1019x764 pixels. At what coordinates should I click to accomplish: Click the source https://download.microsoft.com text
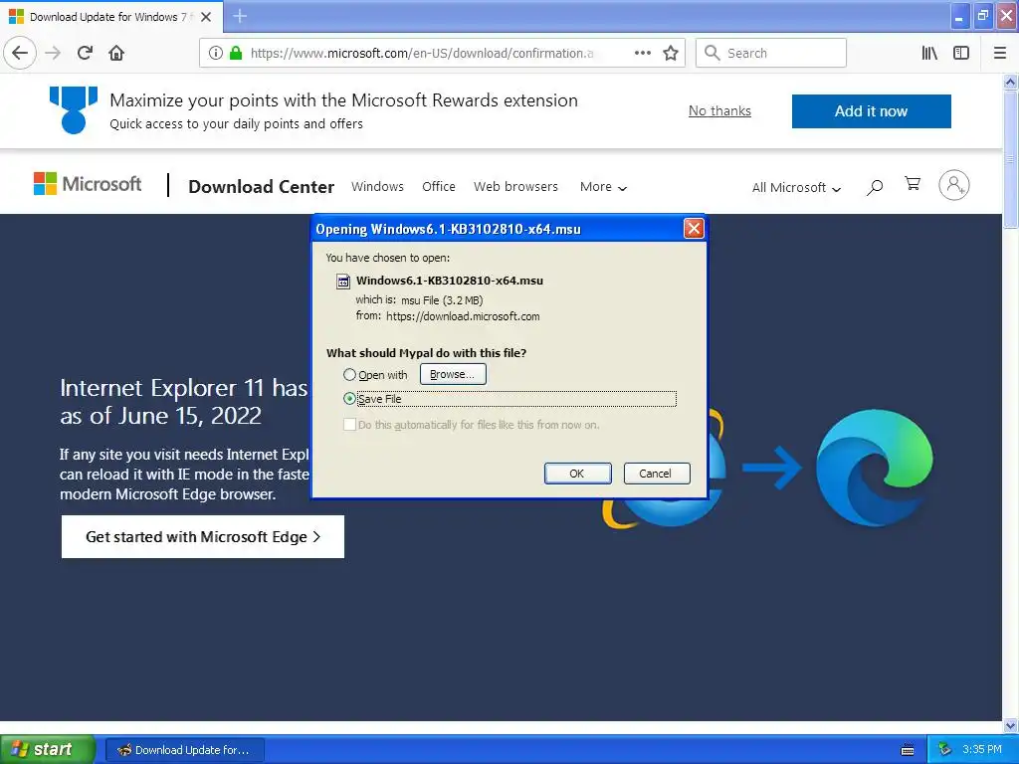463,316
